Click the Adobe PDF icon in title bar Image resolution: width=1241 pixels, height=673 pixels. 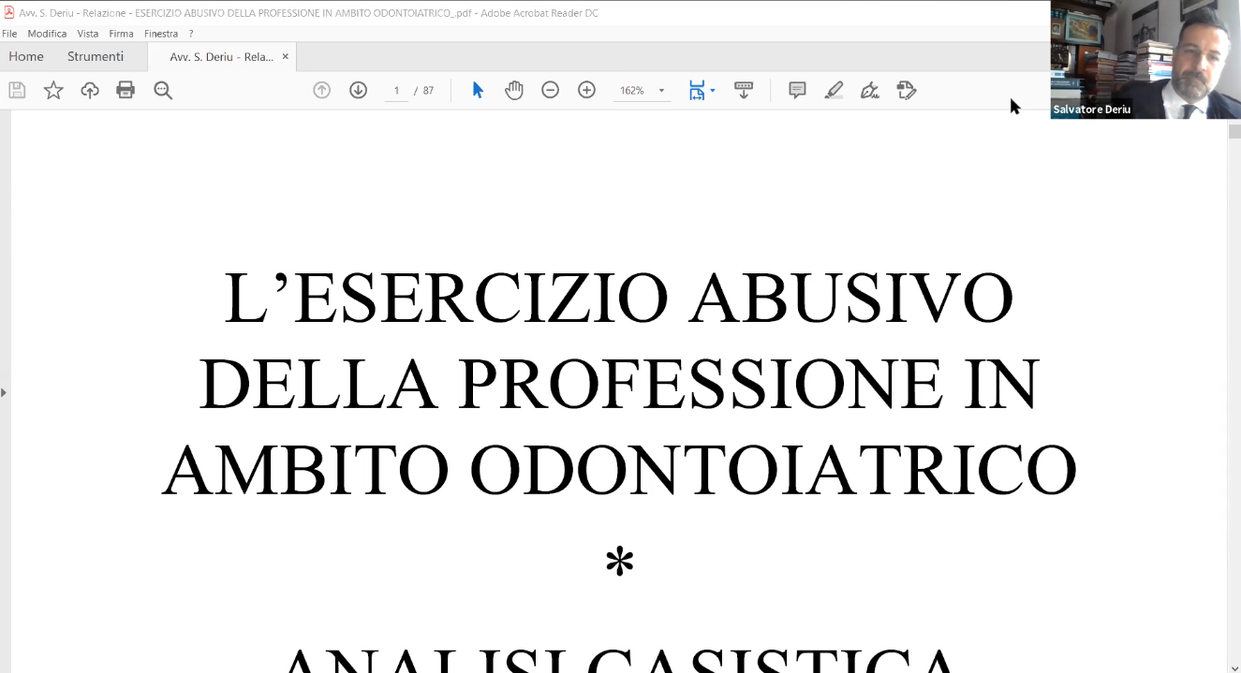8,12
